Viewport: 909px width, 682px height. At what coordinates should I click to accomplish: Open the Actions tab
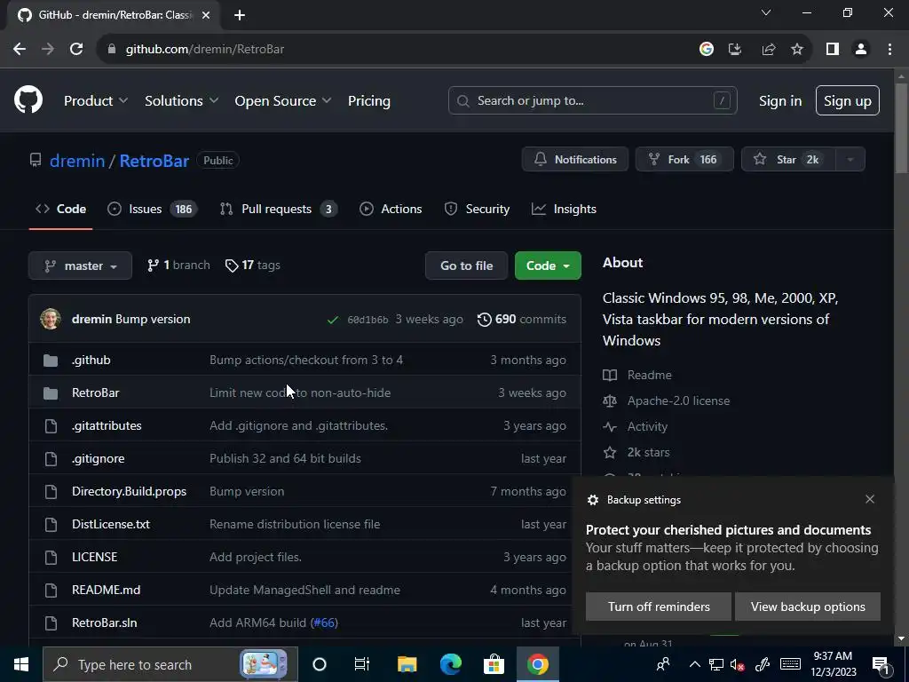[391, 209]
